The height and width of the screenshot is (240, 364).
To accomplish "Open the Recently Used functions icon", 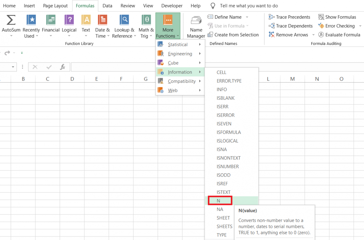I will (x=31, y=20).
